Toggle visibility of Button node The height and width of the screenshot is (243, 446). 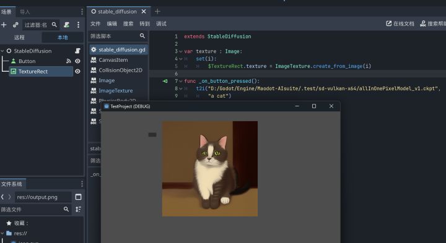[77, 61]
